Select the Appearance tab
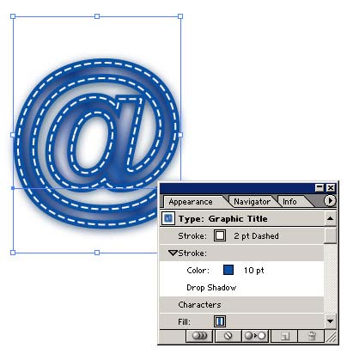Viewport: 347px width, 354px height. tap(191, 202)
